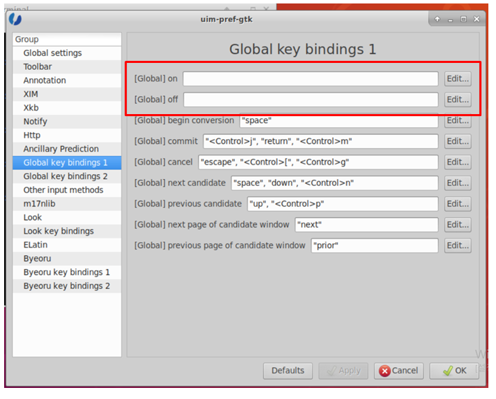Open Byeoru key bindings 2
This screenshot has width=496, height=399.
(67, 286)
